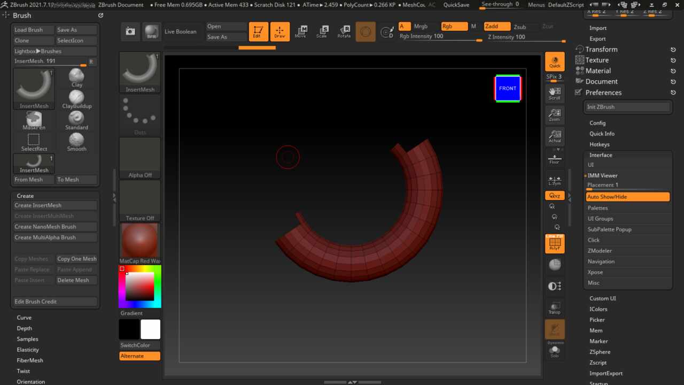
Task: Disable Auto Show/Hide in IMM Viewer
Action: pyautogui.click(x=627, y=197)
